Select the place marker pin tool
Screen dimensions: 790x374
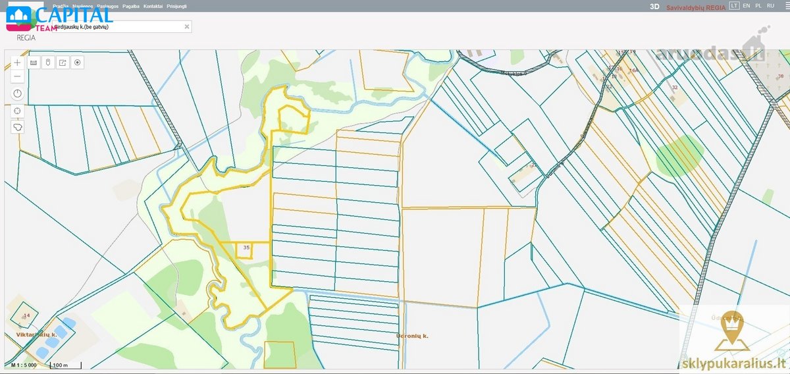[x=47, y=63]
